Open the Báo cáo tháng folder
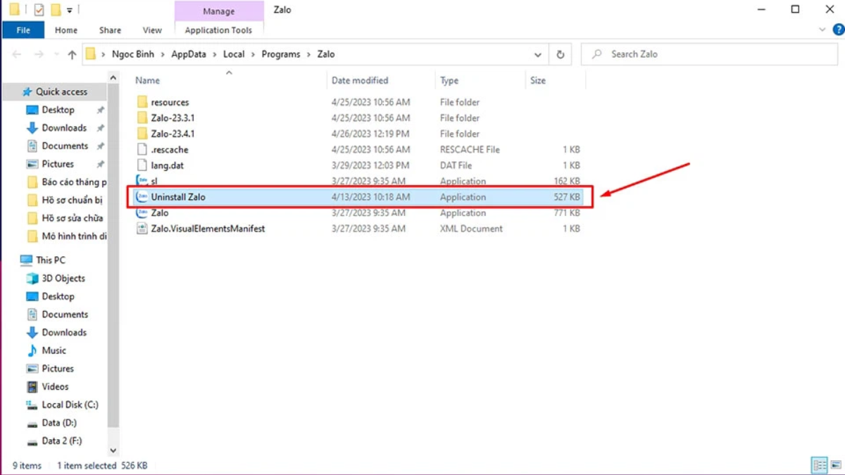 [74, 182]
